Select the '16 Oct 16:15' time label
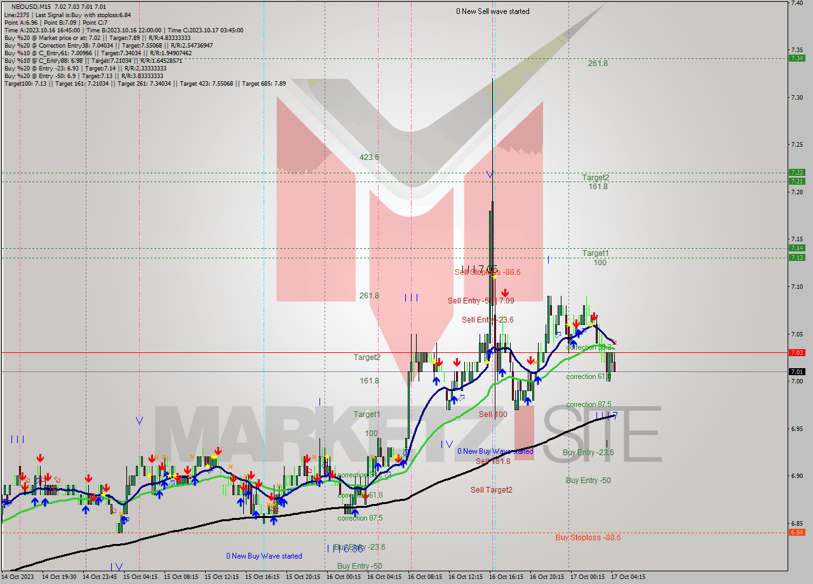Image resolution: width=813 pixels, height=584 pixels. click(x=506, y=577)
